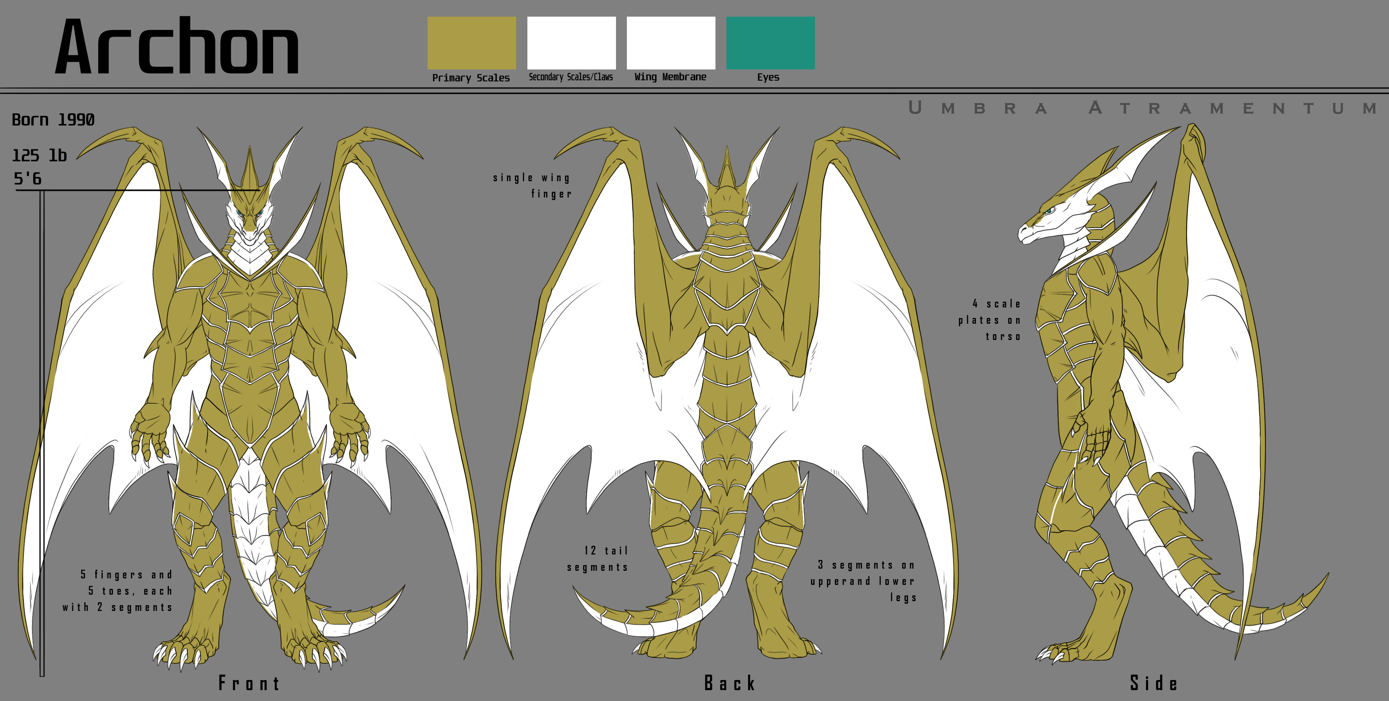The height and width of the screenshot is (701, 1389).
Task: Click the Front view label
Action: 249,683
